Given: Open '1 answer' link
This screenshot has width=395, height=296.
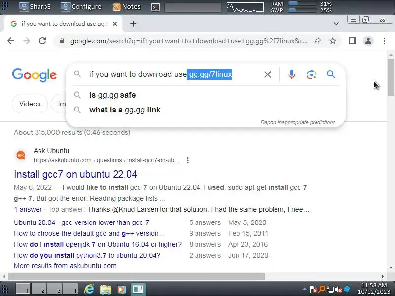Looking at the screenshot, I should (x=28, y=209).
